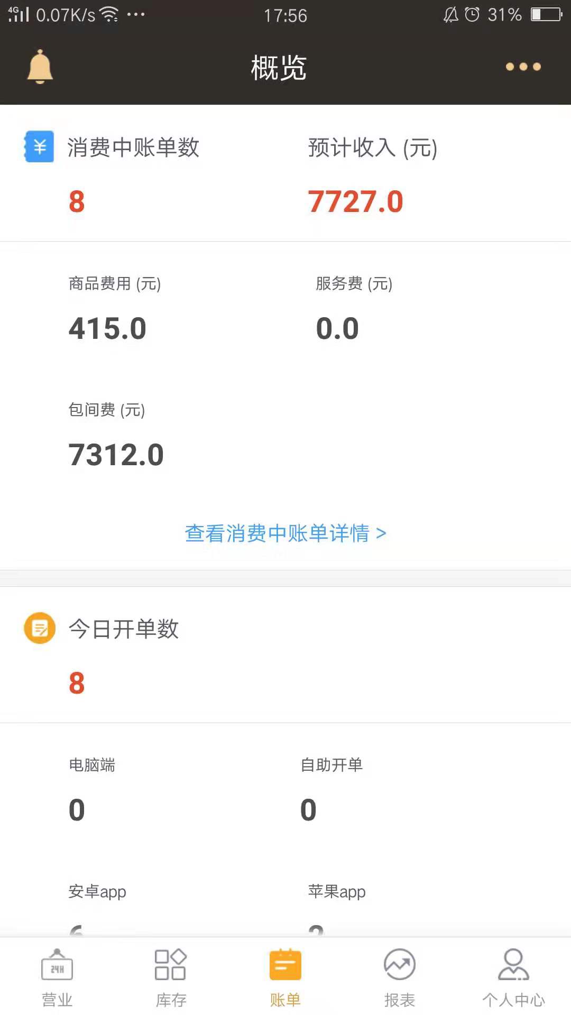Tap the blue yuan bill icon
Screen dimensions: 571x1015
pyautogui.click(x=39, y=146)
